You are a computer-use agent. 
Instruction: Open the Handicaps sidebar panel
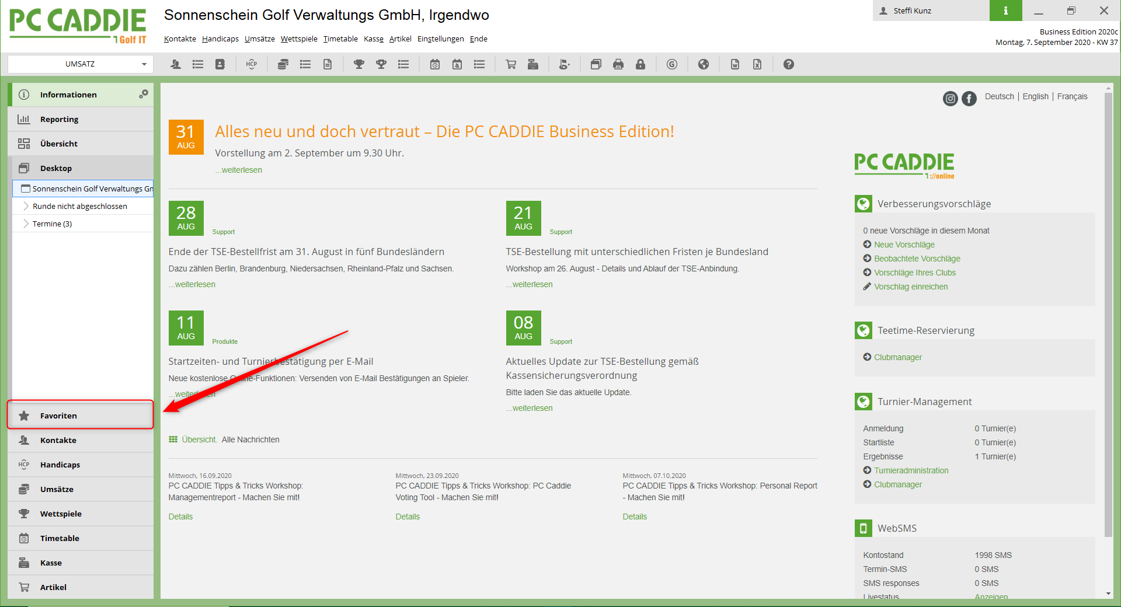point(81,465)
